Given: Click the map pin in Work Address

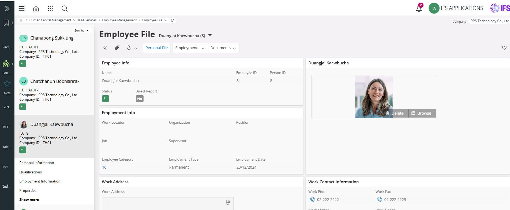Looking at the screenshot, I should 228,203.
